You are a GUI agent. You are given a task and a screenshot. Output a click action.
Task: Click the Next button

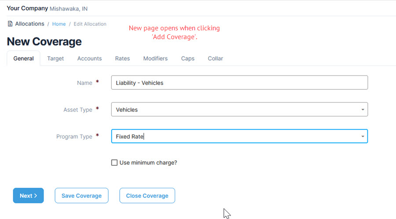click(x=28, y=196)
